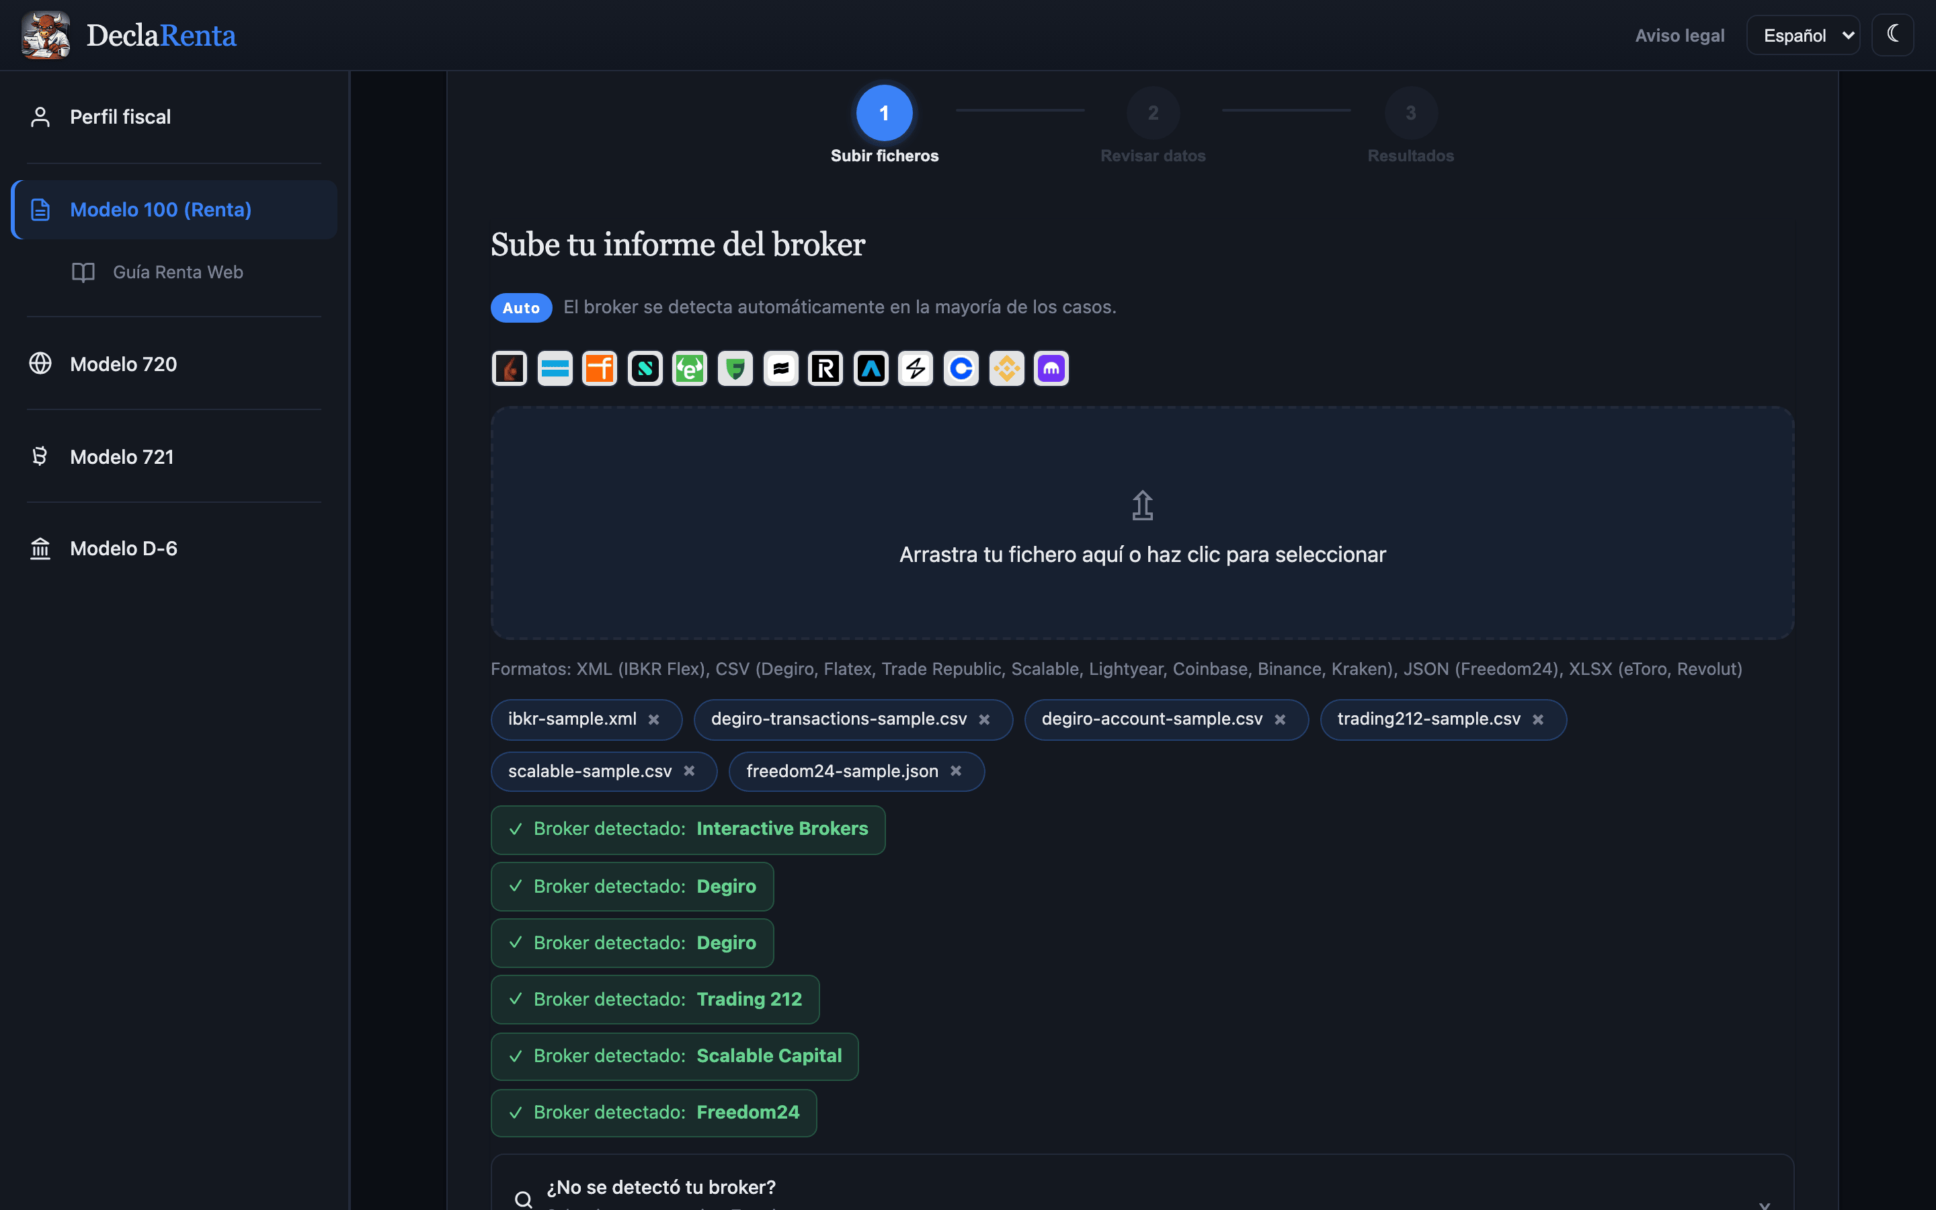The height and width of the screenshot is (1210, 1936).
Task: Remove trading212-sample.csv file
Action: pos(1537,719)
